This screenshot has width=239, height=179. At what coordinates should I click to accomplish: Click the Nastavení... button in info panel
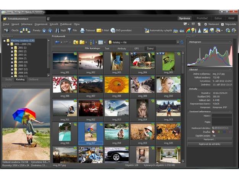[210, 140]
